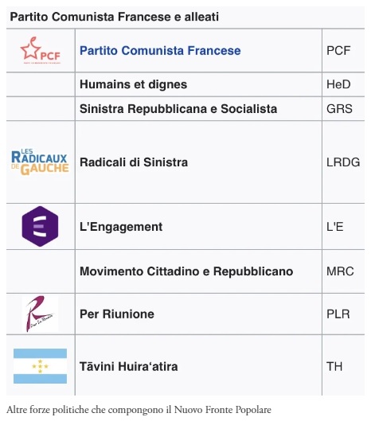The image size is (371, 421).
Task: Click the Tāvini Huiraʻatira flag image
Action: 40,366
